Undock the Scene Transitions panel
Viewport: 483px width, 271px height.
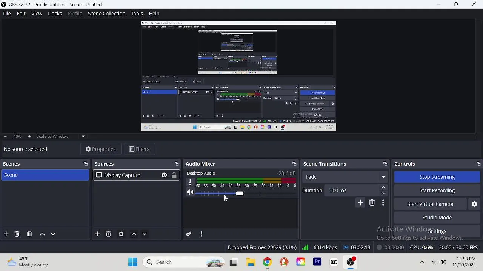click(385, 164)
